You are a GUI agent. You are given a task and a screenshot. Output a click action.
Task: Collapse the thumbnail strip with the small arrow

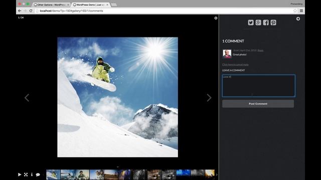pyautogui.click(x=118, y=167)
